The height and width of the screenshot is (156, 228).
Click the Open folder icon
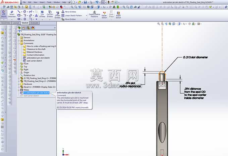(x=79, y=2)
